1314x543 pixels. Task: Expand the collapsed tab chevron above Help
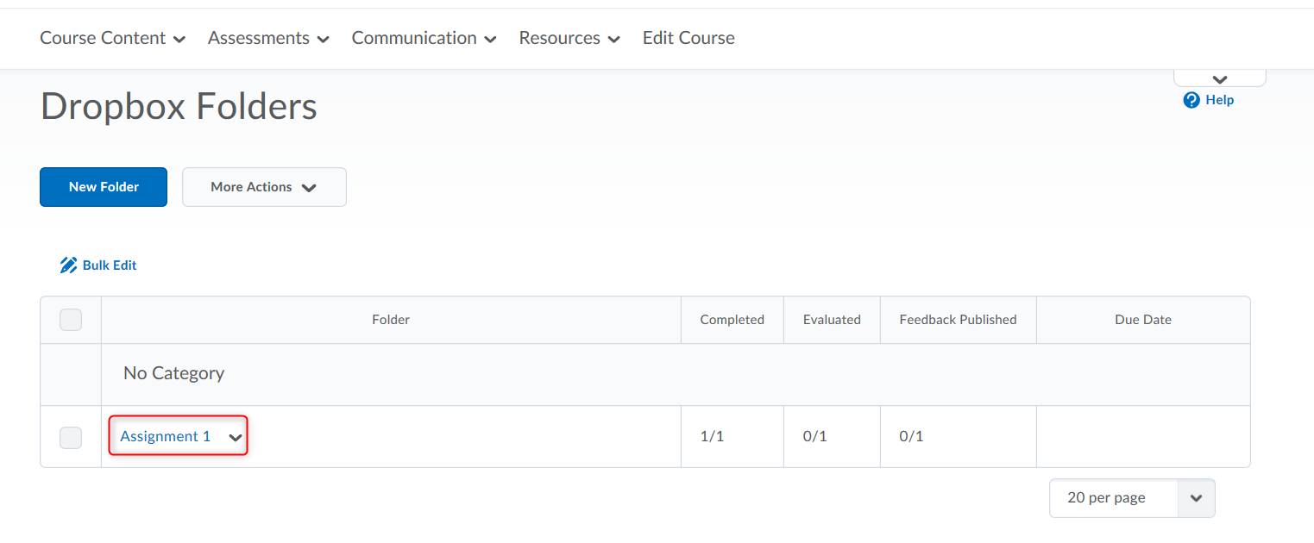pyautogui.click(x=1219, y=79)
